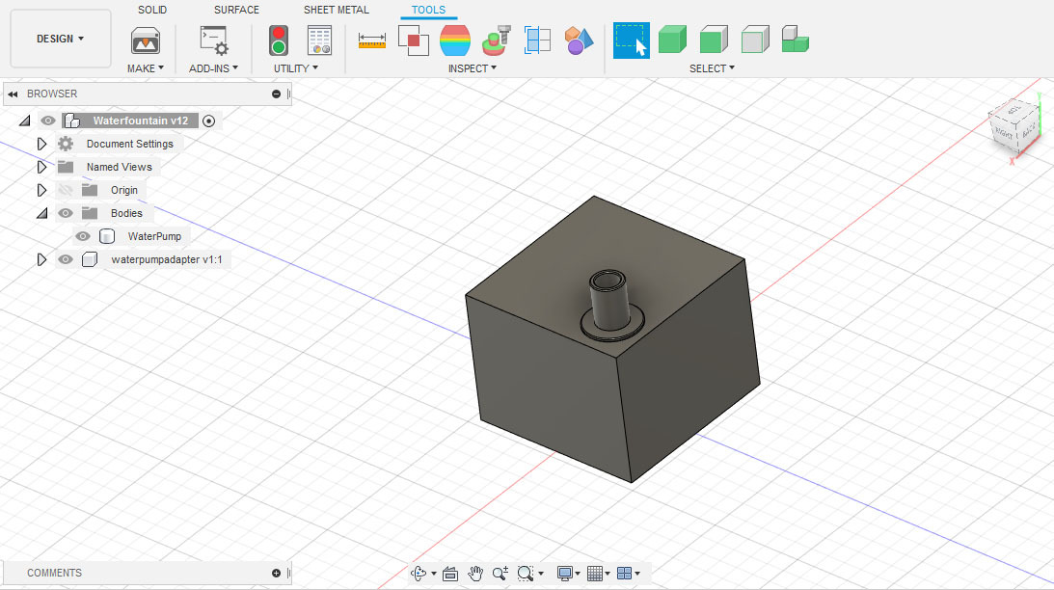Screen dimensions: 1054x590
Task: Click the Look At icon
Action: tap(450, 574)
